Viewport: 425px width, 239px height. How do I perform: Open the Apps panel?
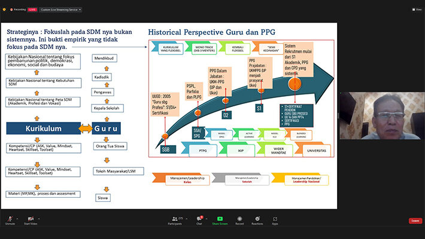point(275,219)
